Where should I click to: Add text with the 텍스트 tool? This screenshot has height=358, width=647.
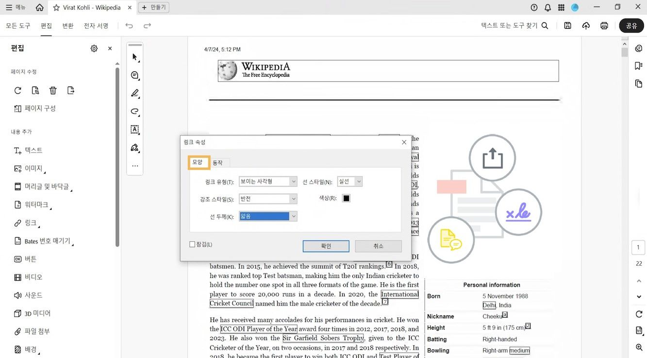tap(29, 151)
